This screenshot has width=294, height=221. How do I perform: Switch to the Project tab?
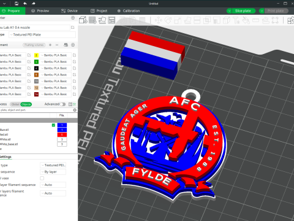click(99, 11)
